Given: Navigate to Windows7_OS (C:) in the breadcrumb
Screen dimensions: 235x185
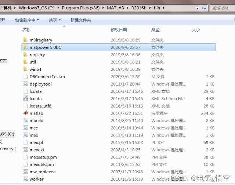Looking at the screenshot, I should [37, 8].
